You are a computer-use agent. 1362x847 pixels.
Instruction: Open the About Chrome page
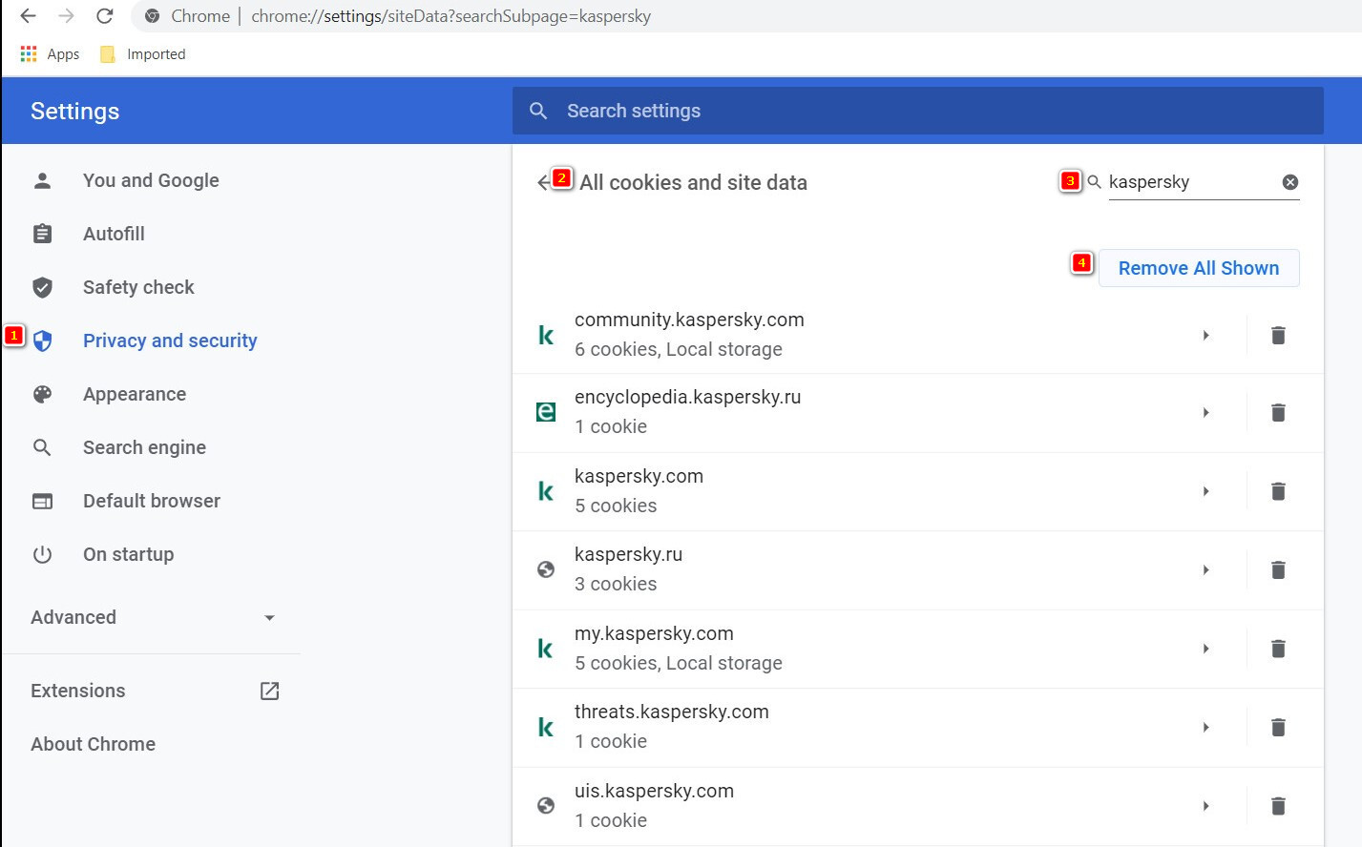pyautogui.click(x=93, y=744)
